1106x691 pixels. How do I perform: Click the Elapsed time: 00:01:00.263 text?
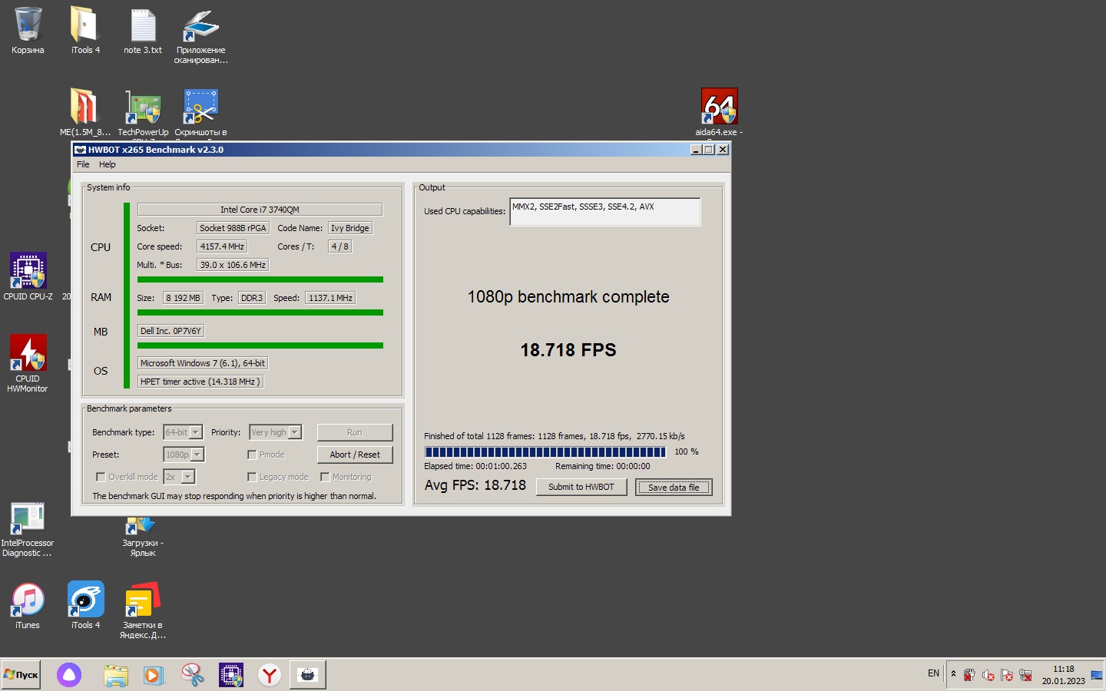click(x=475, y=466)
